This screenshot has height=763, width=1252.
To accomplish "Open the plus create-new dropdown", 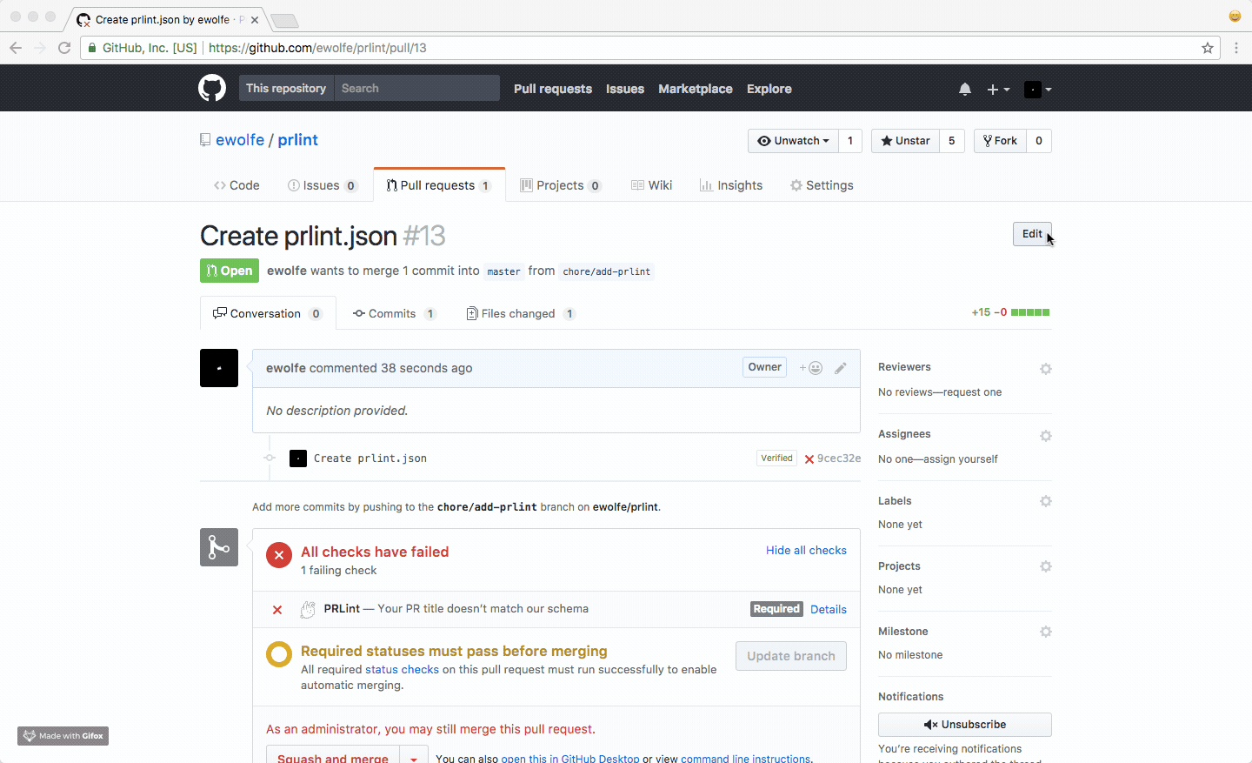I will (998, 89).
